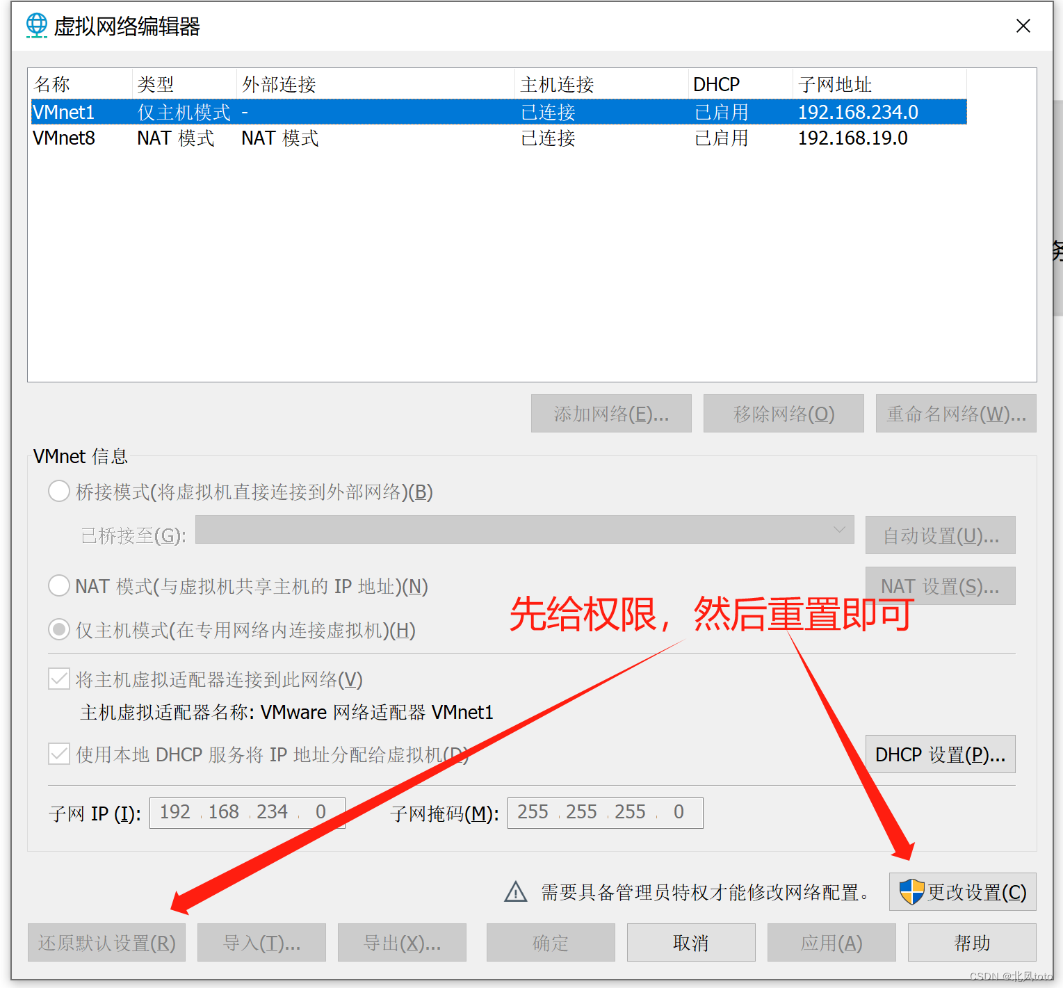Click 取消 button

click(691, 943)
